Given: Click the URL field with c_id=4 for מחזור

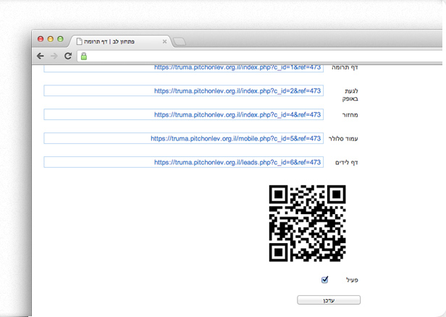Looking at the screenshot, I should (183, 114).
